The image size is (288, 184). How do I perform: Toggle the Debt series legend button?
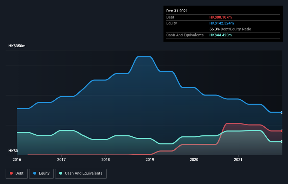pos(17,174)
